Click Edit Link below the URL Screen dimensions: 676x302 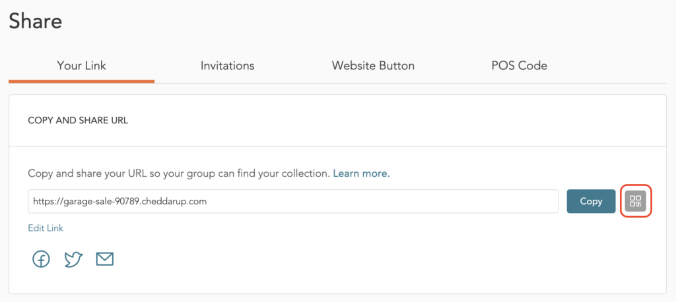[46, 228]
